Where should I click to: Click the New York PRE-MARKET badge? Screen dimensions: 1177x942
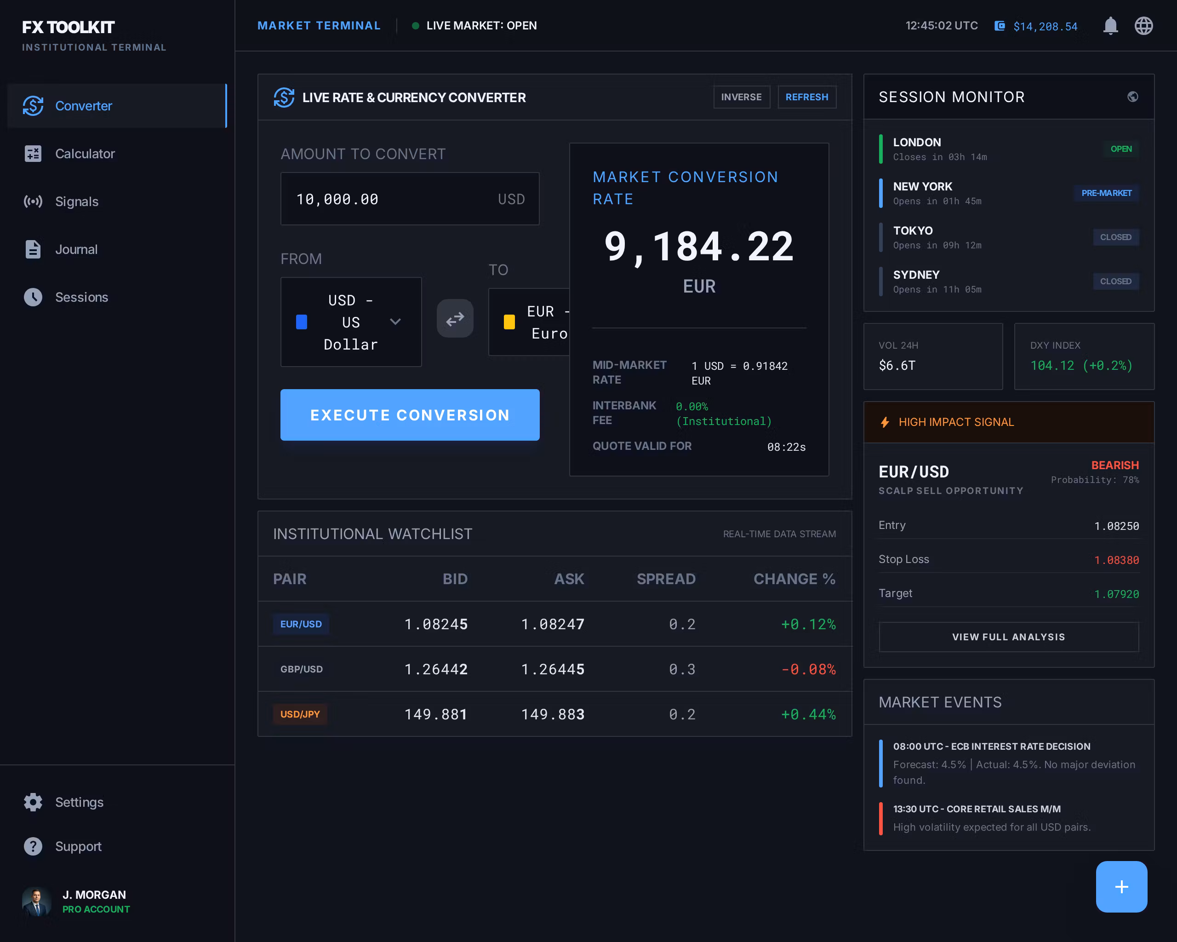[1107, 193]
